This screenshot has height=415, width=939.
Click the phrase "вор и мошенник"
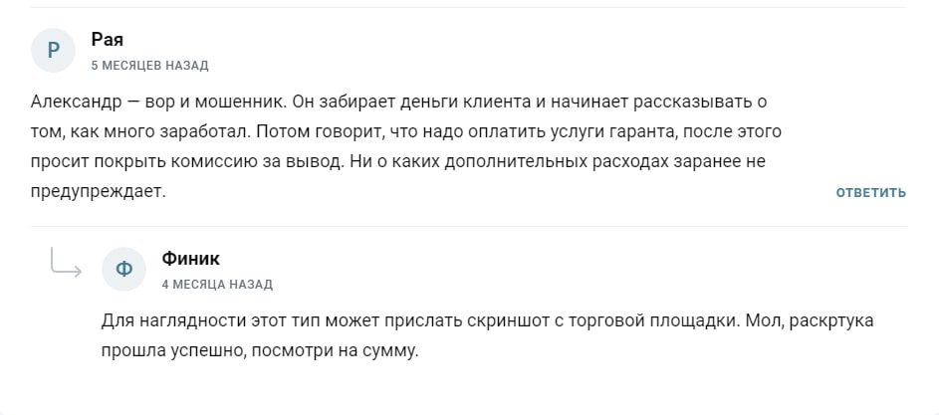click(204, 102)
